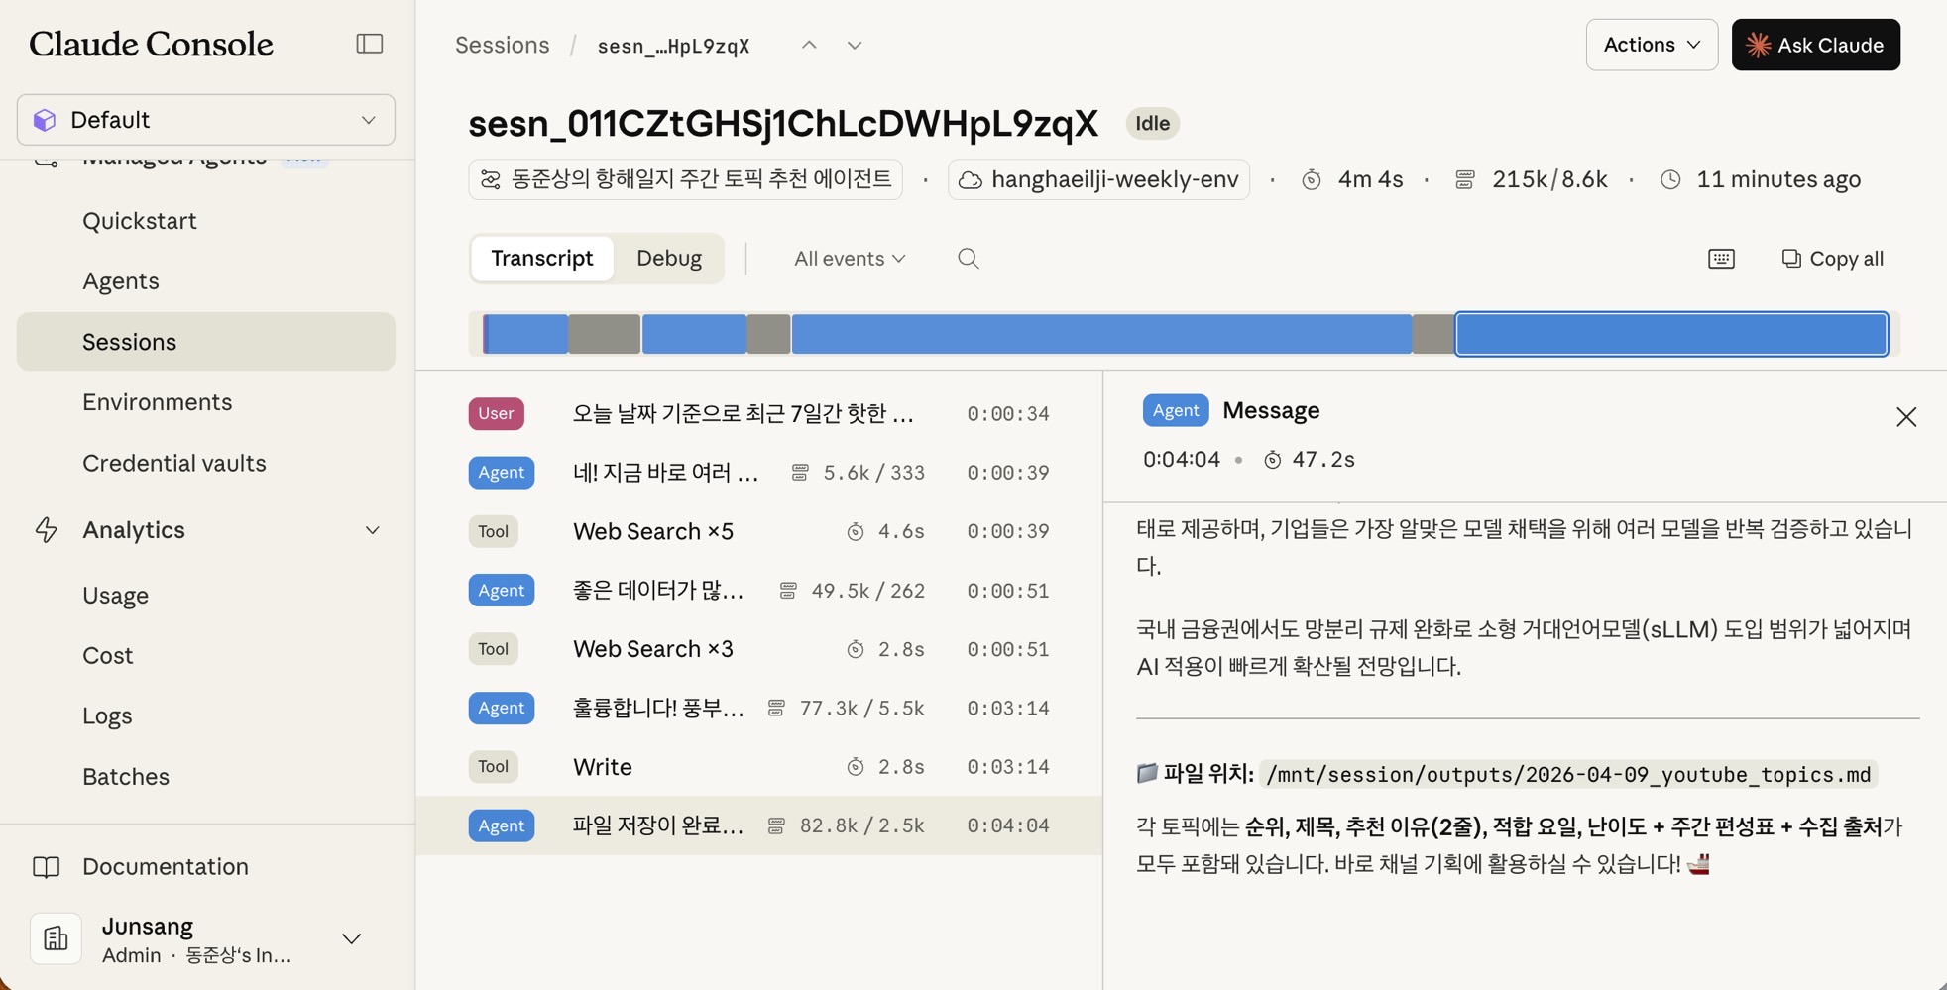
Task: Open Environments in the sidebar
Action: [157, 402]
